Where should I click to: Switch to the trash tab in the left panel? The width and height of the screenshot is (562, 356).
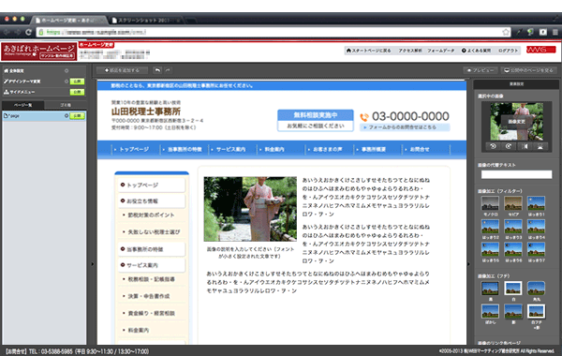[66, 105]
